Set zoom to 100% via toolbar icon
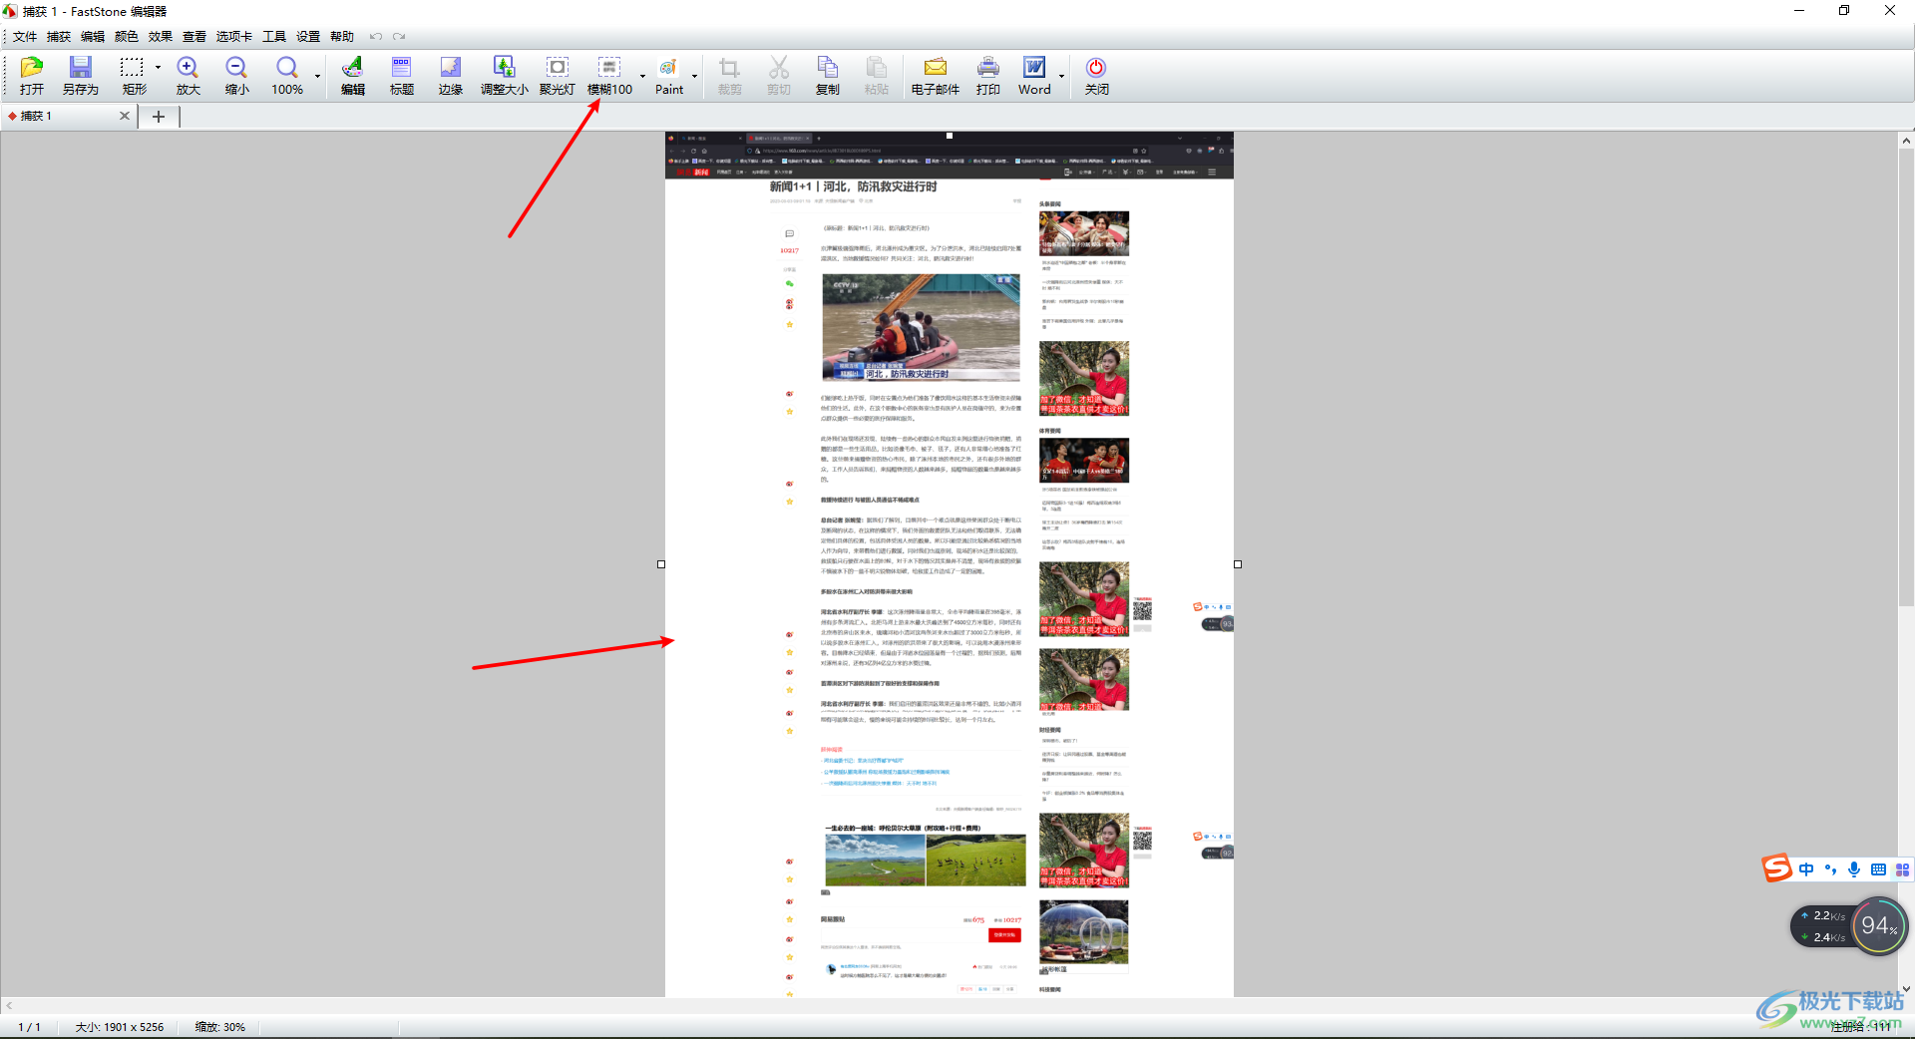The height and width of the screenshot is (1039, 1915). pos(287,76)
